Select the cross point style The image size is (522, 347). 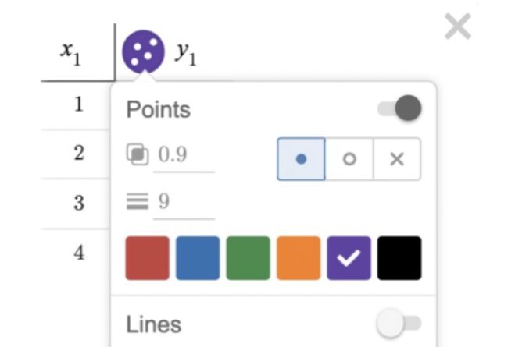pyautogui.click(x=397, y=159)
